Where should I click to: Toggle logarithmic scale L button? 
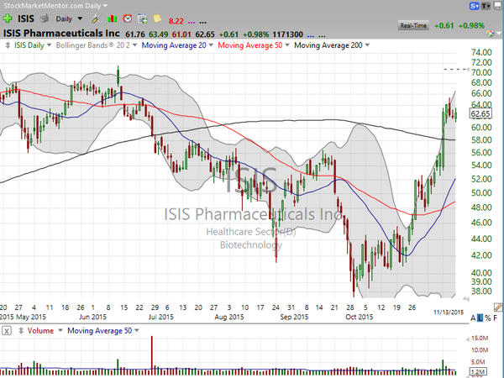[x=480, y=318]
